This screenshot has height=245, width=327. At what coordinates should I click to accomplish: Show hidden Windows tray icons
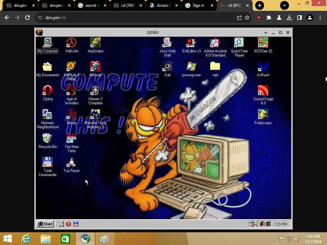[x=274, y=239]
